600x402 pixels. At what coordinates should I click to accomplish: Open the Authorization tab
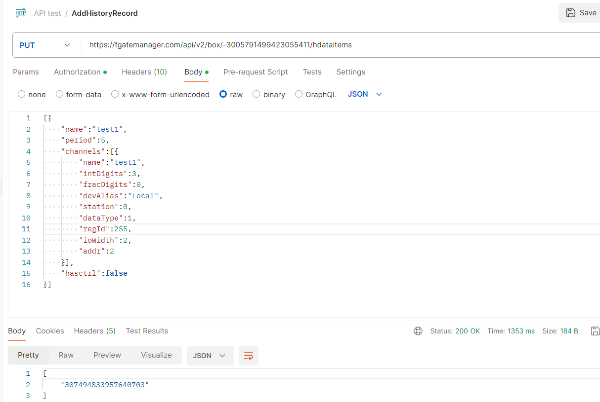point(80,72)
